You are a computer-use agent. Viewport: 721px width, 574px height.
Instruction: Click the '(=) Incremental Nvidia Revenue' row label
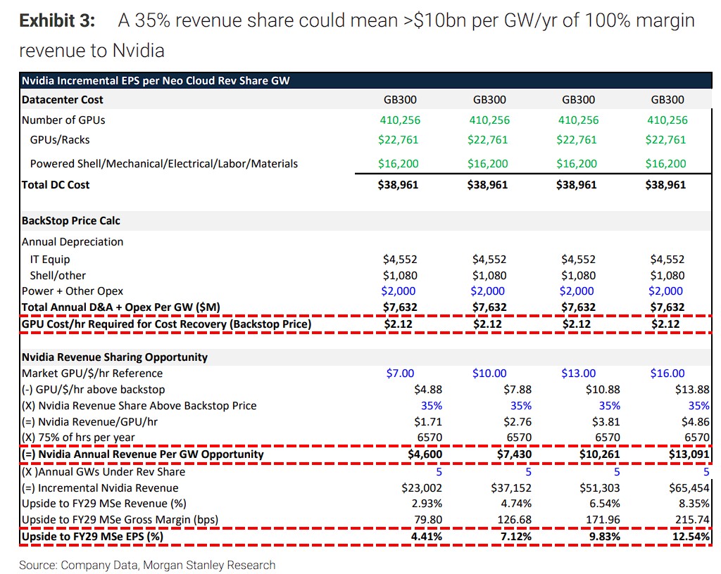click(100, 488)
